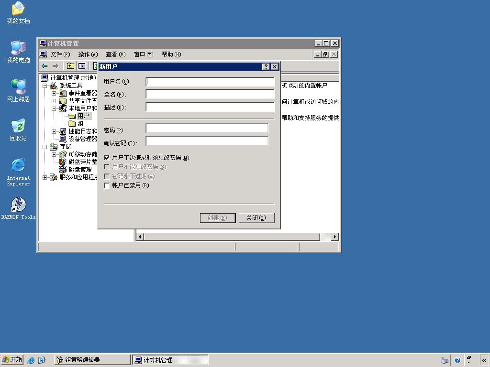Close the 新用户 dialog with X
The width and height of the screenshot is (490, 367).
point(274,66)
